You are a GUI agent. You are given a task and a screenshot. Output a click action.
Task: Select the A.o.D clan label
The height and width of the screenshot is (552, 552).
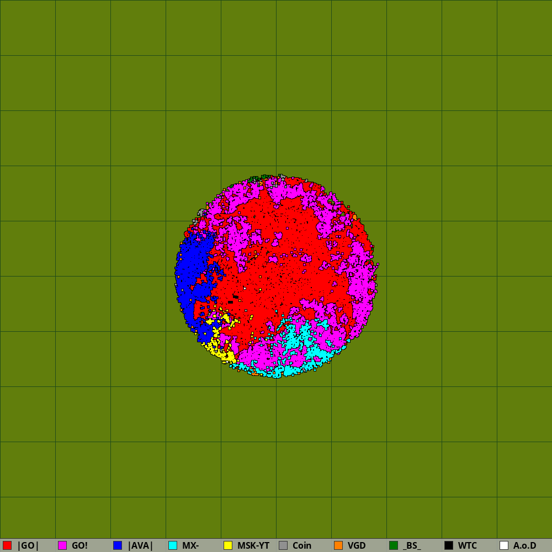524,546
